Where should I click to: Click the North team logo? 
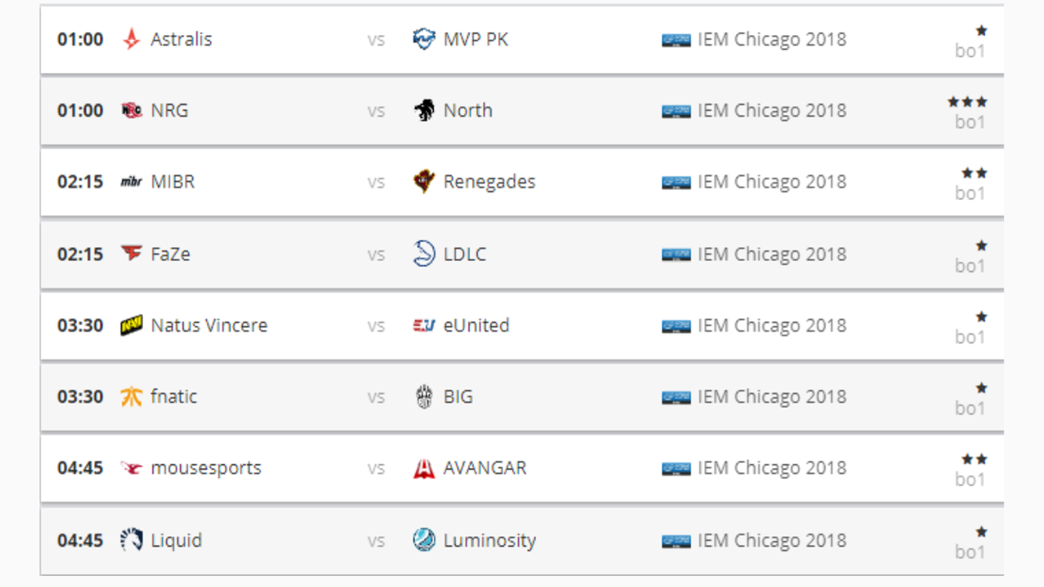(x=424, y=110)
